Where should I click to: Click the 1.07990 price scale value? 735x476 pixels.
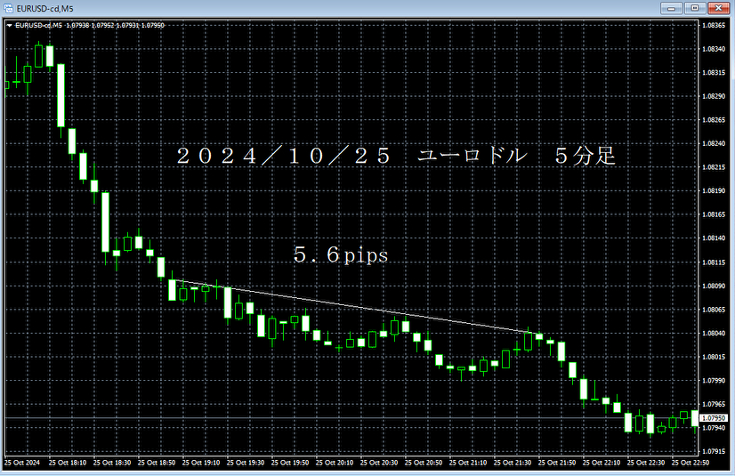coord(714,381)
